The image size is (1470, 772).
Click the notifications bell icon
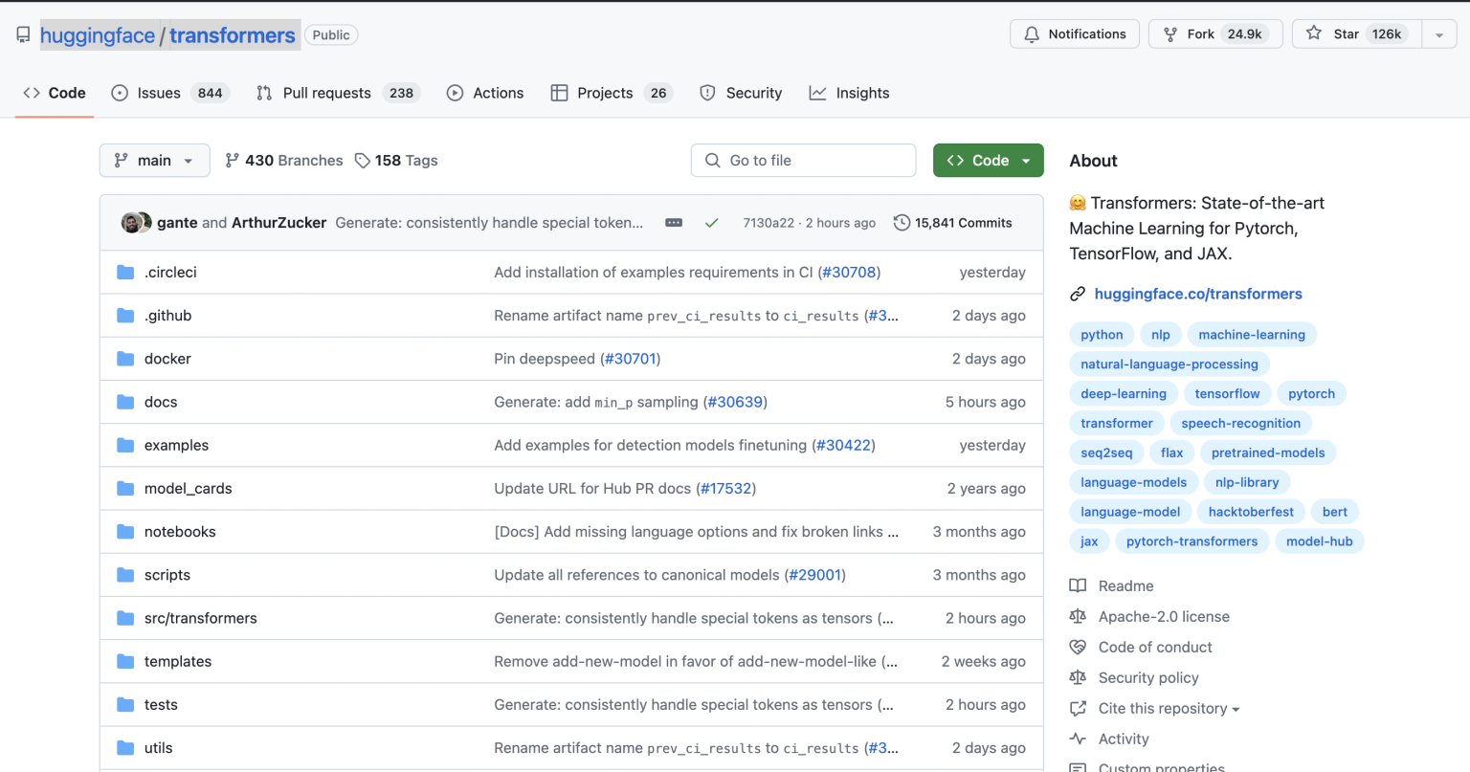click(x=1031, y=33)
